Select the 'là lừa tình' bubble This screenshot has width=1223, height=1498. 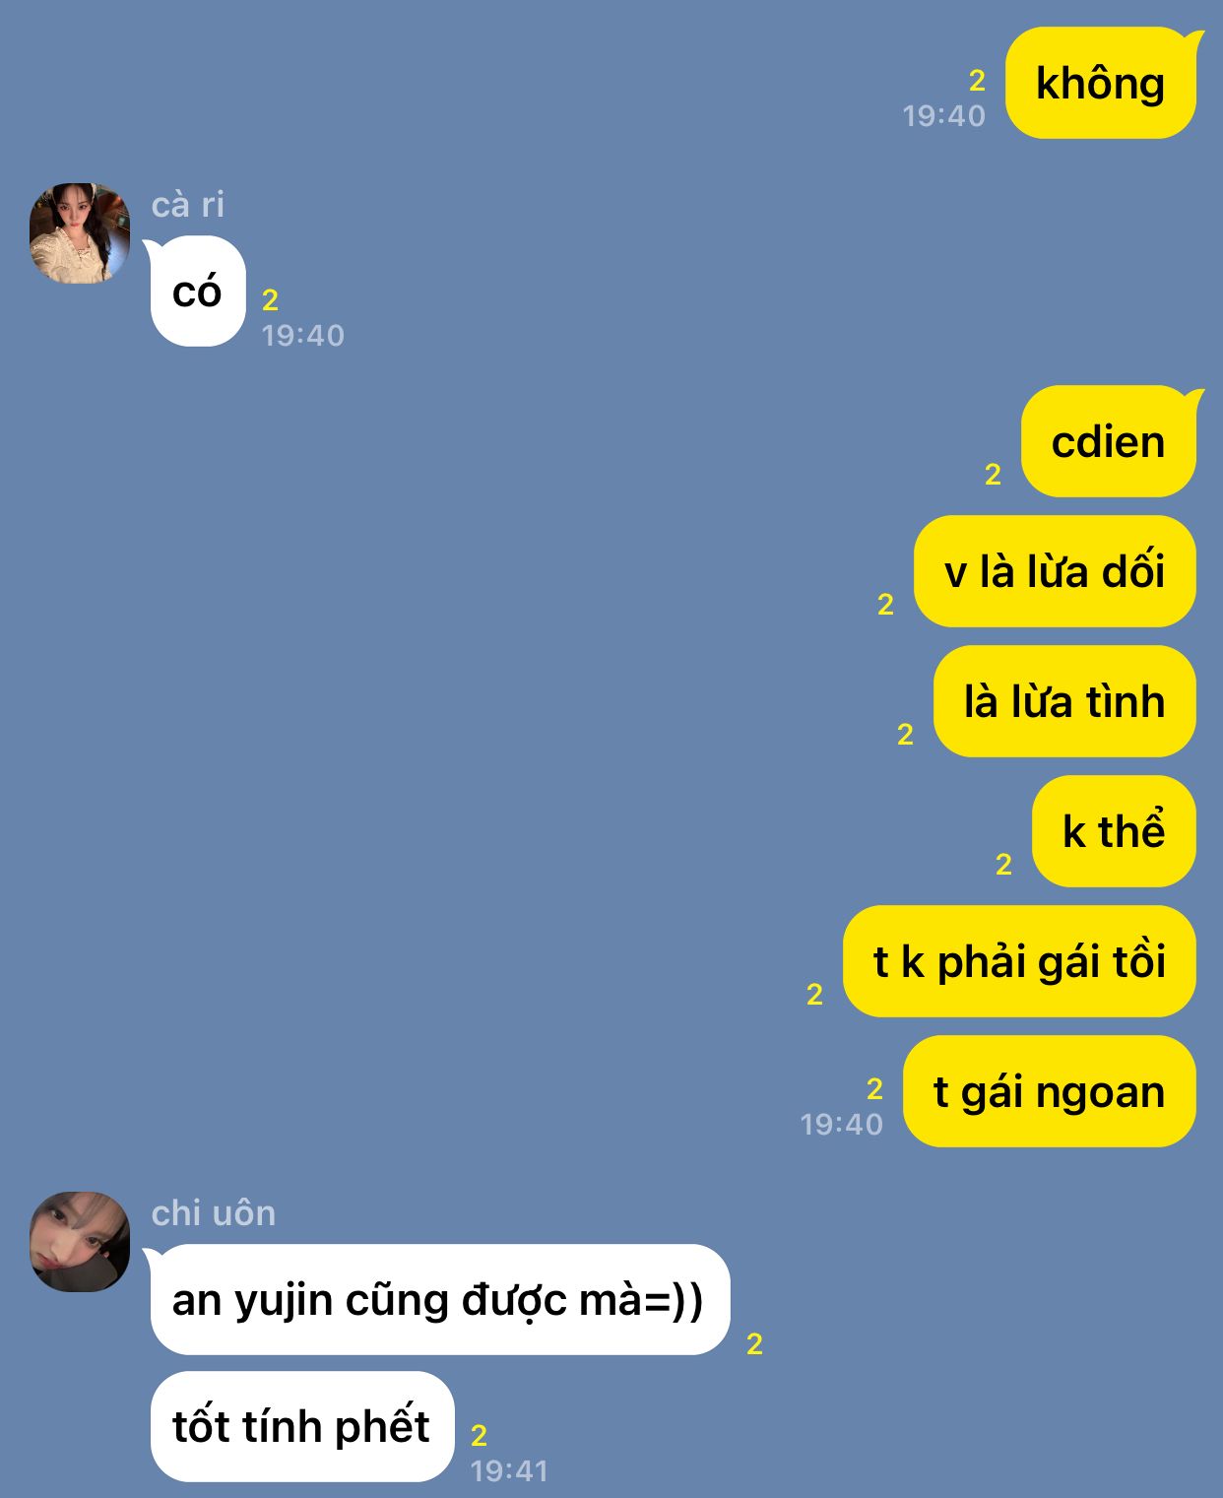1064,701
